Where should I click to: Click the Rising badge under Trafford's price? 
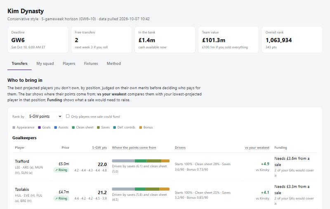point(61,170)
